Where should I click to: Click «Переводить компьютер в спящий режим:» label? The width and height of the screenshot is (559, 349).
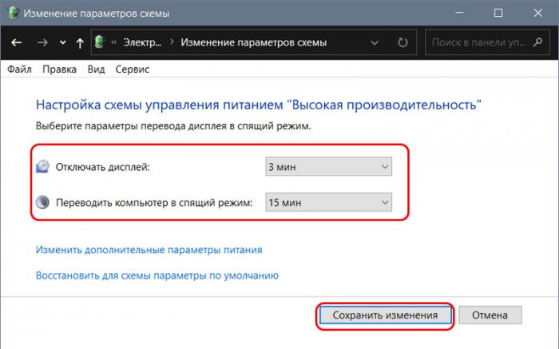pos(154,203)
